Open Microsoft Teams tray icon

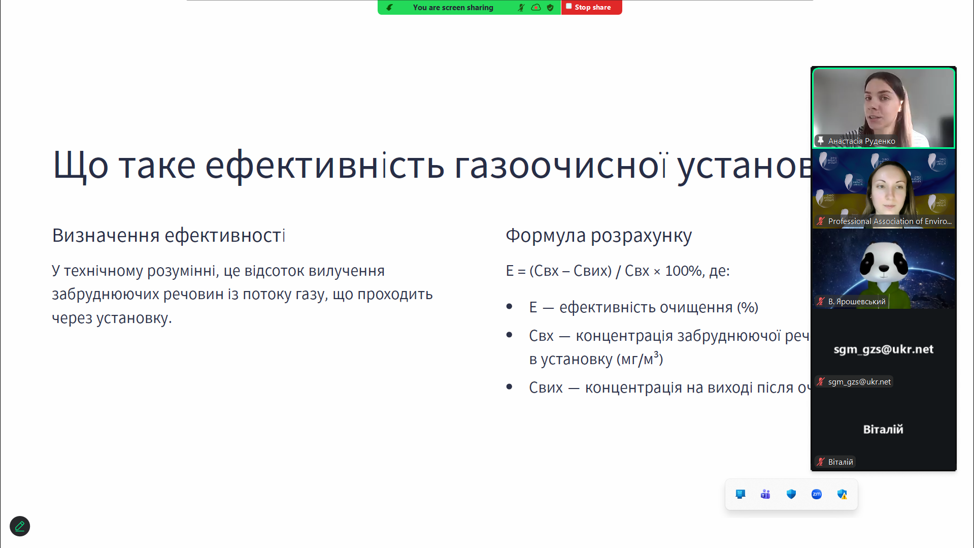pyautogui.click(x=765, y=494)
